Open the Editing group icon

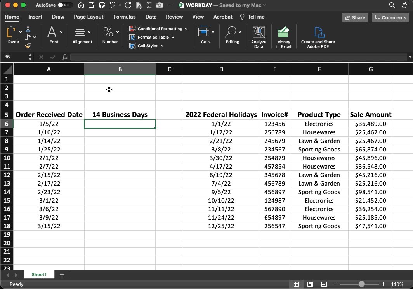tap(231, 32)
